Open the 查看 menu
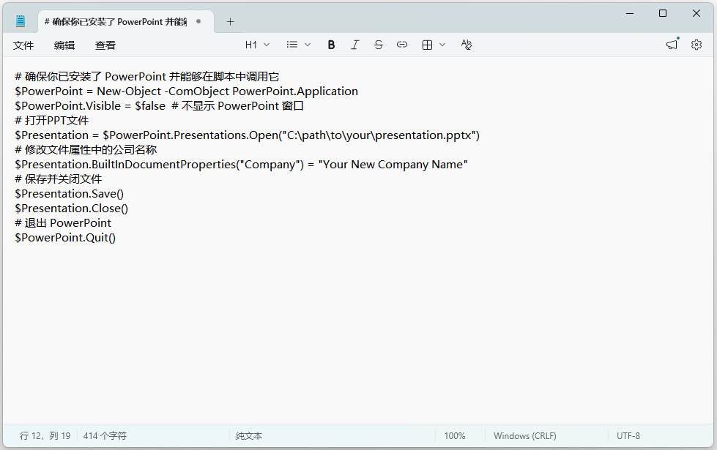 point(105,45)
